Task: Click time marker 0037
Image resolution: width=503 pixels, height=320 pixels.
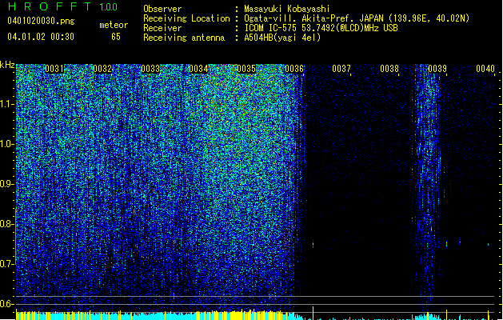Action: click(341, 69)
